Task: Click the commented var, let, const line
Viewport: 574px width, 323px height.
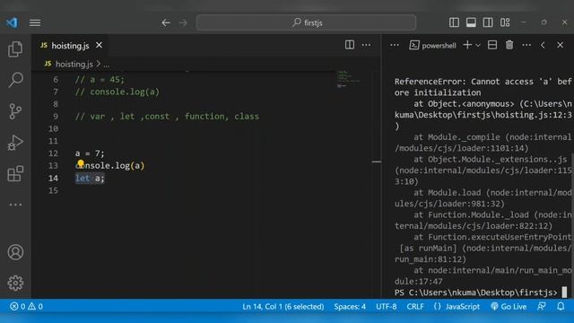Action: click(167, 117)
